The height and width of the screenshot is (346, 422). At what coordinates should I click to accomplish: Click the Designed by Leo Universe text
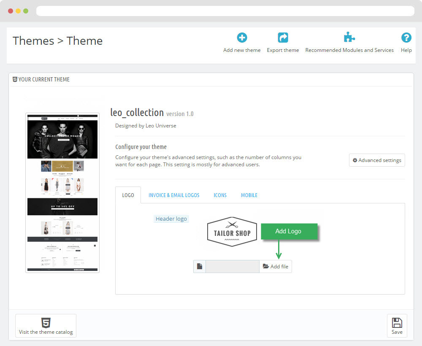coord(146,126)
